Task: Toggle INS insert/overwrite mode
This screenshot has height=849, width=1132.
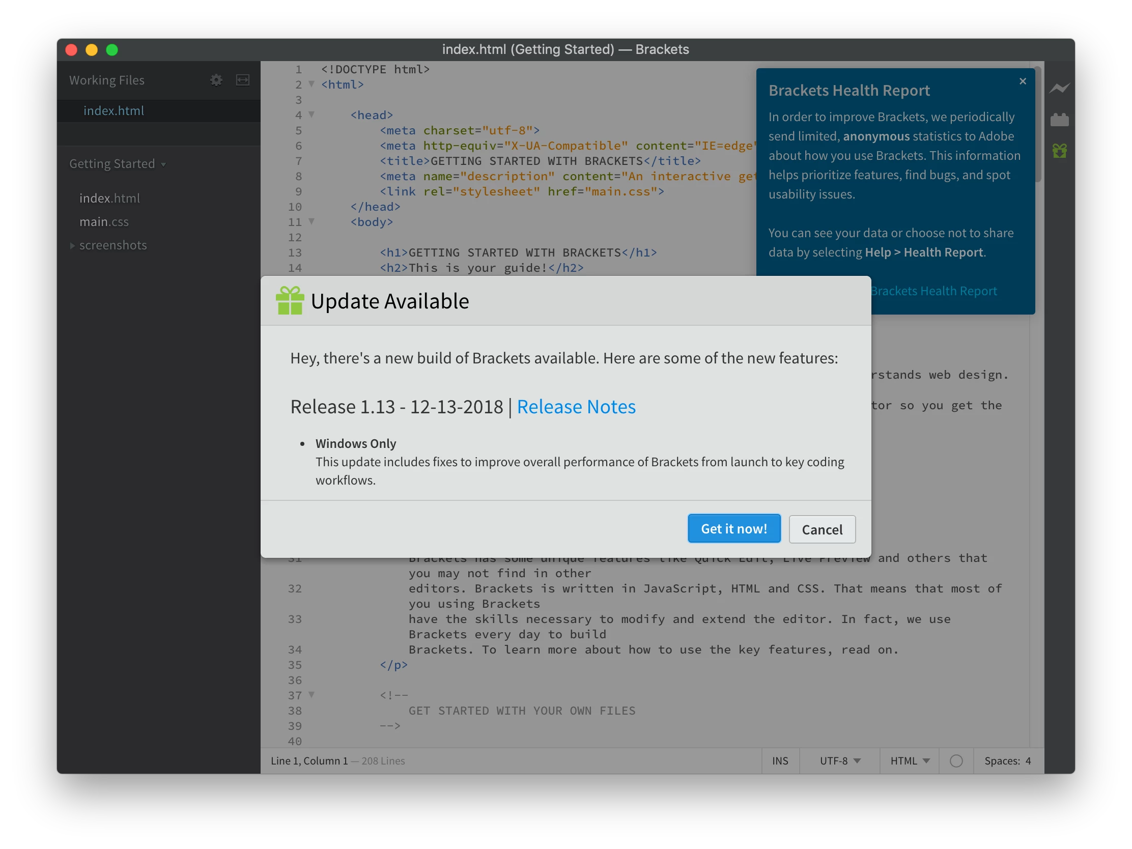Action: coord(780,761)
